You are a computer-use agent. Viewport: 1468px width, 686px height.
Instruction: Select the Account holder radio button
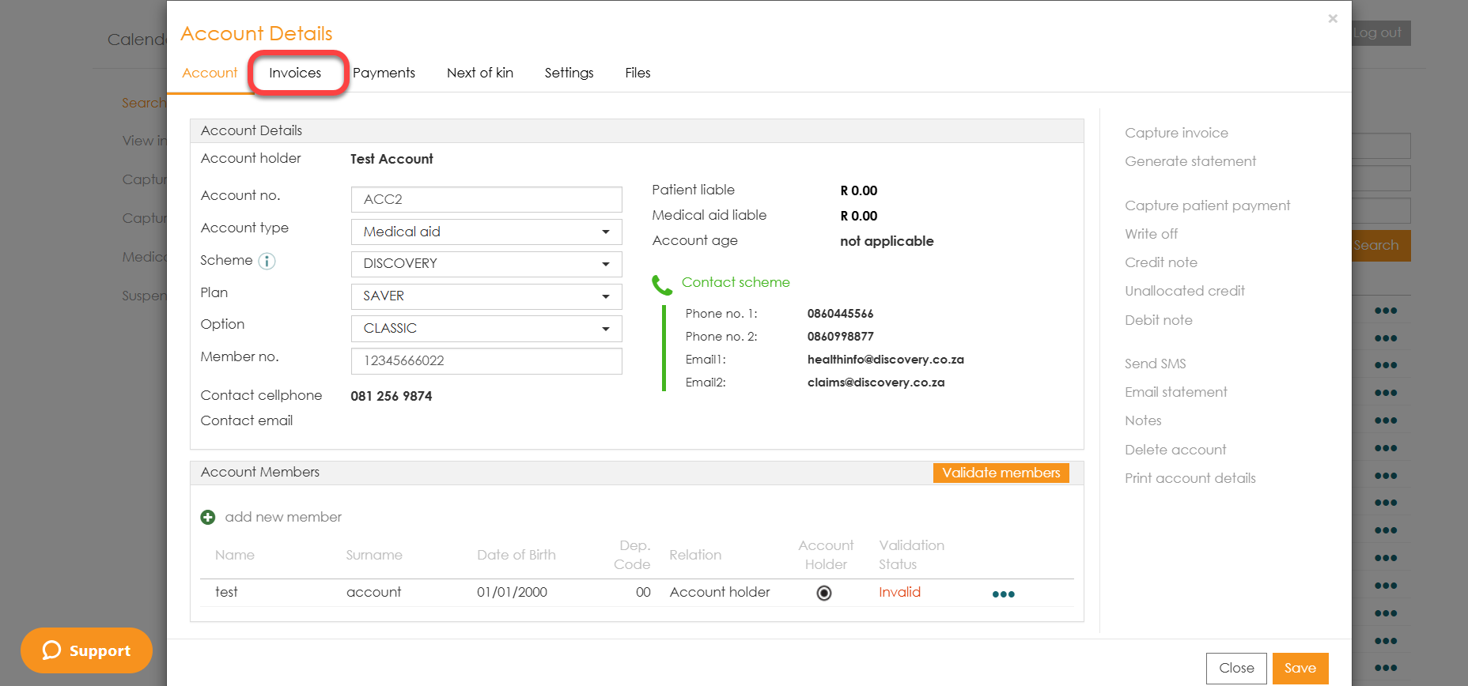tap(824, 593)
